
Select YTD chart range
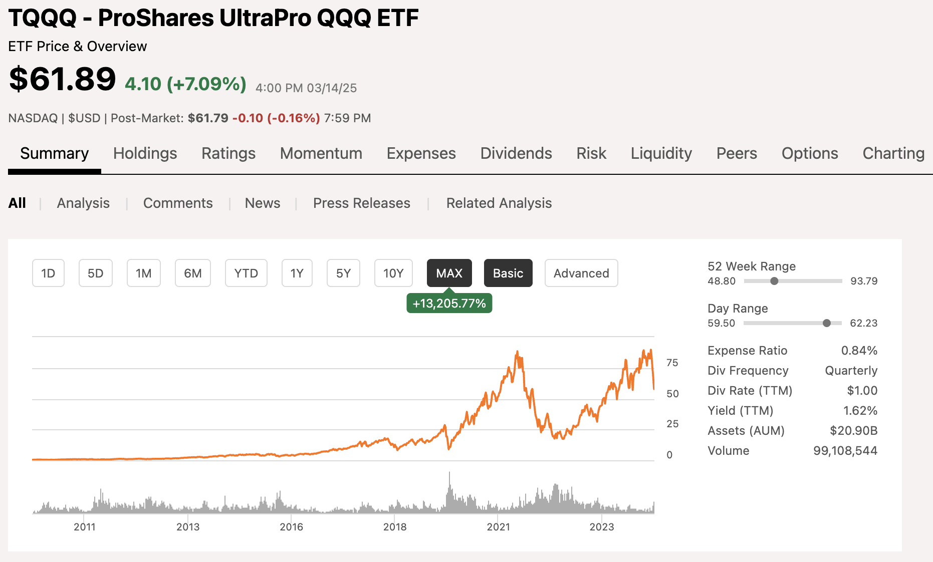[x=246, y=273]
